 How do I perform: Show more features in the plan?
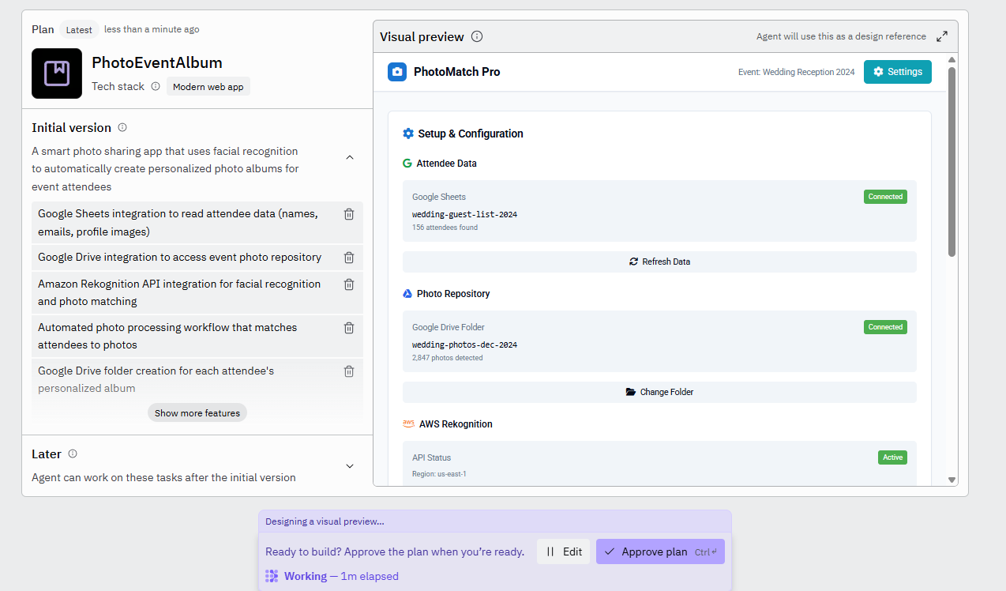tap(197, 412)
